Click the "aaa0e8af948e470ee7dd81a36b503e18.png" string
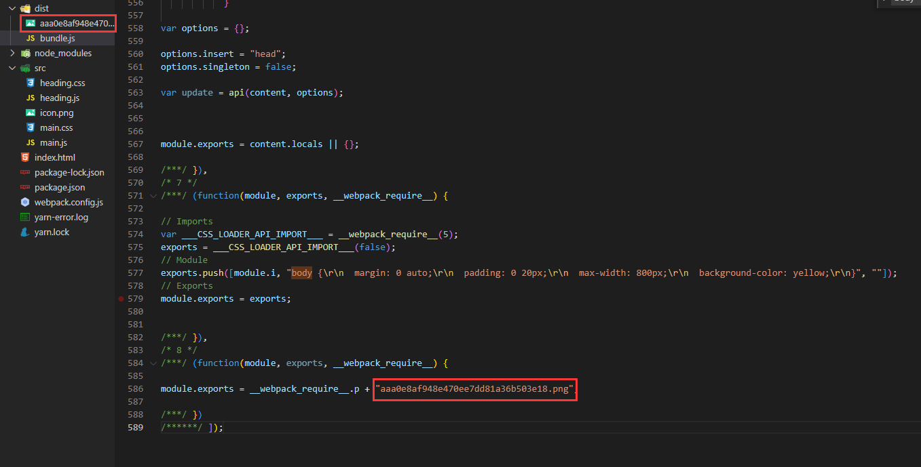Screen dimensions: 921x467 (474, 389)
